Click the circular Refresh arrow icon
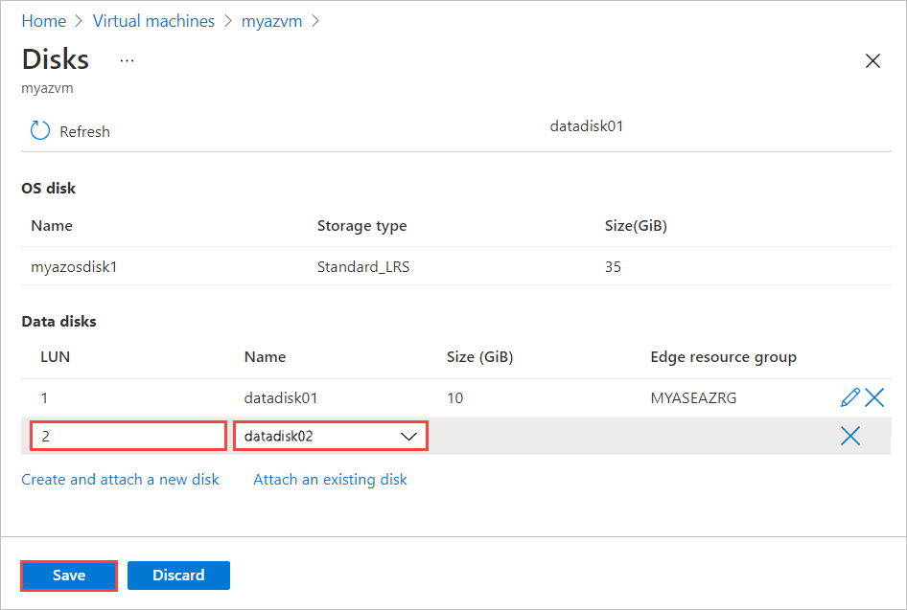The image size is (907, 610). [38, 130]
